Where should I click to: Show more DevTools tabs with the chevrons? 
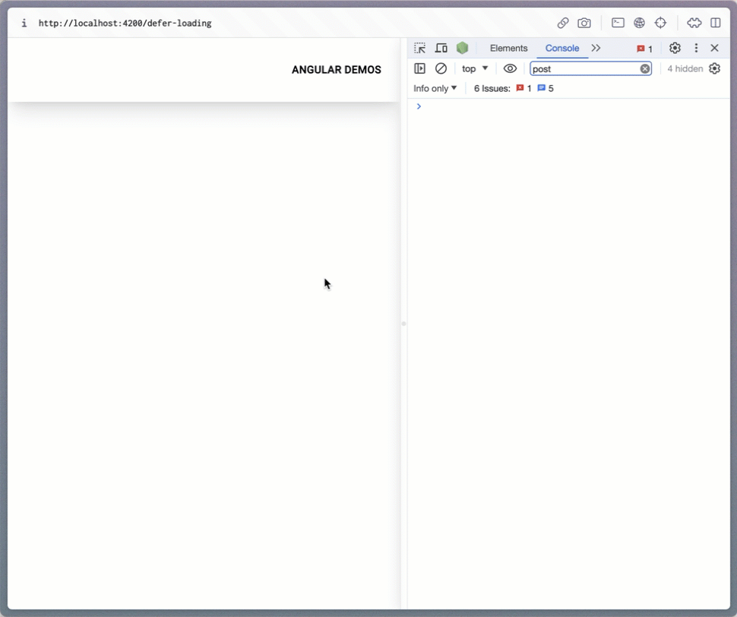click(596, 48)
